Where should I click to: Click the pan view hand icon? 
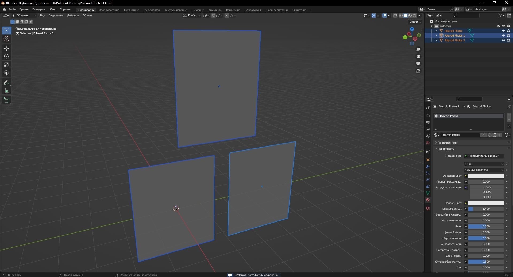point(418,57)
